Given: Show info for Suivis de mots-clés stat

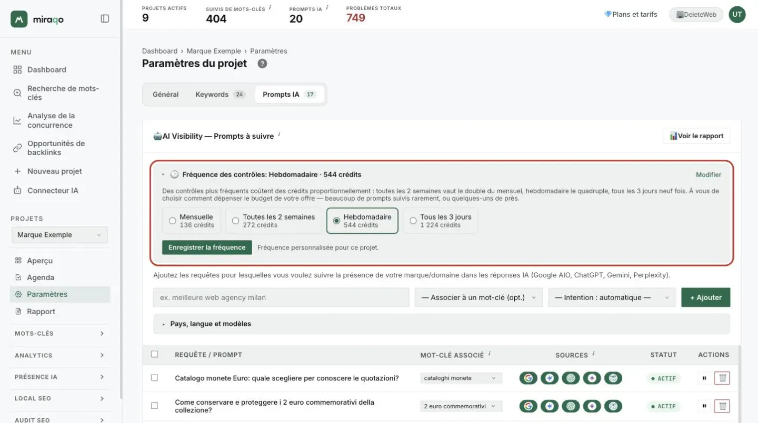Looking at the screenshot, I should (270, 8).
